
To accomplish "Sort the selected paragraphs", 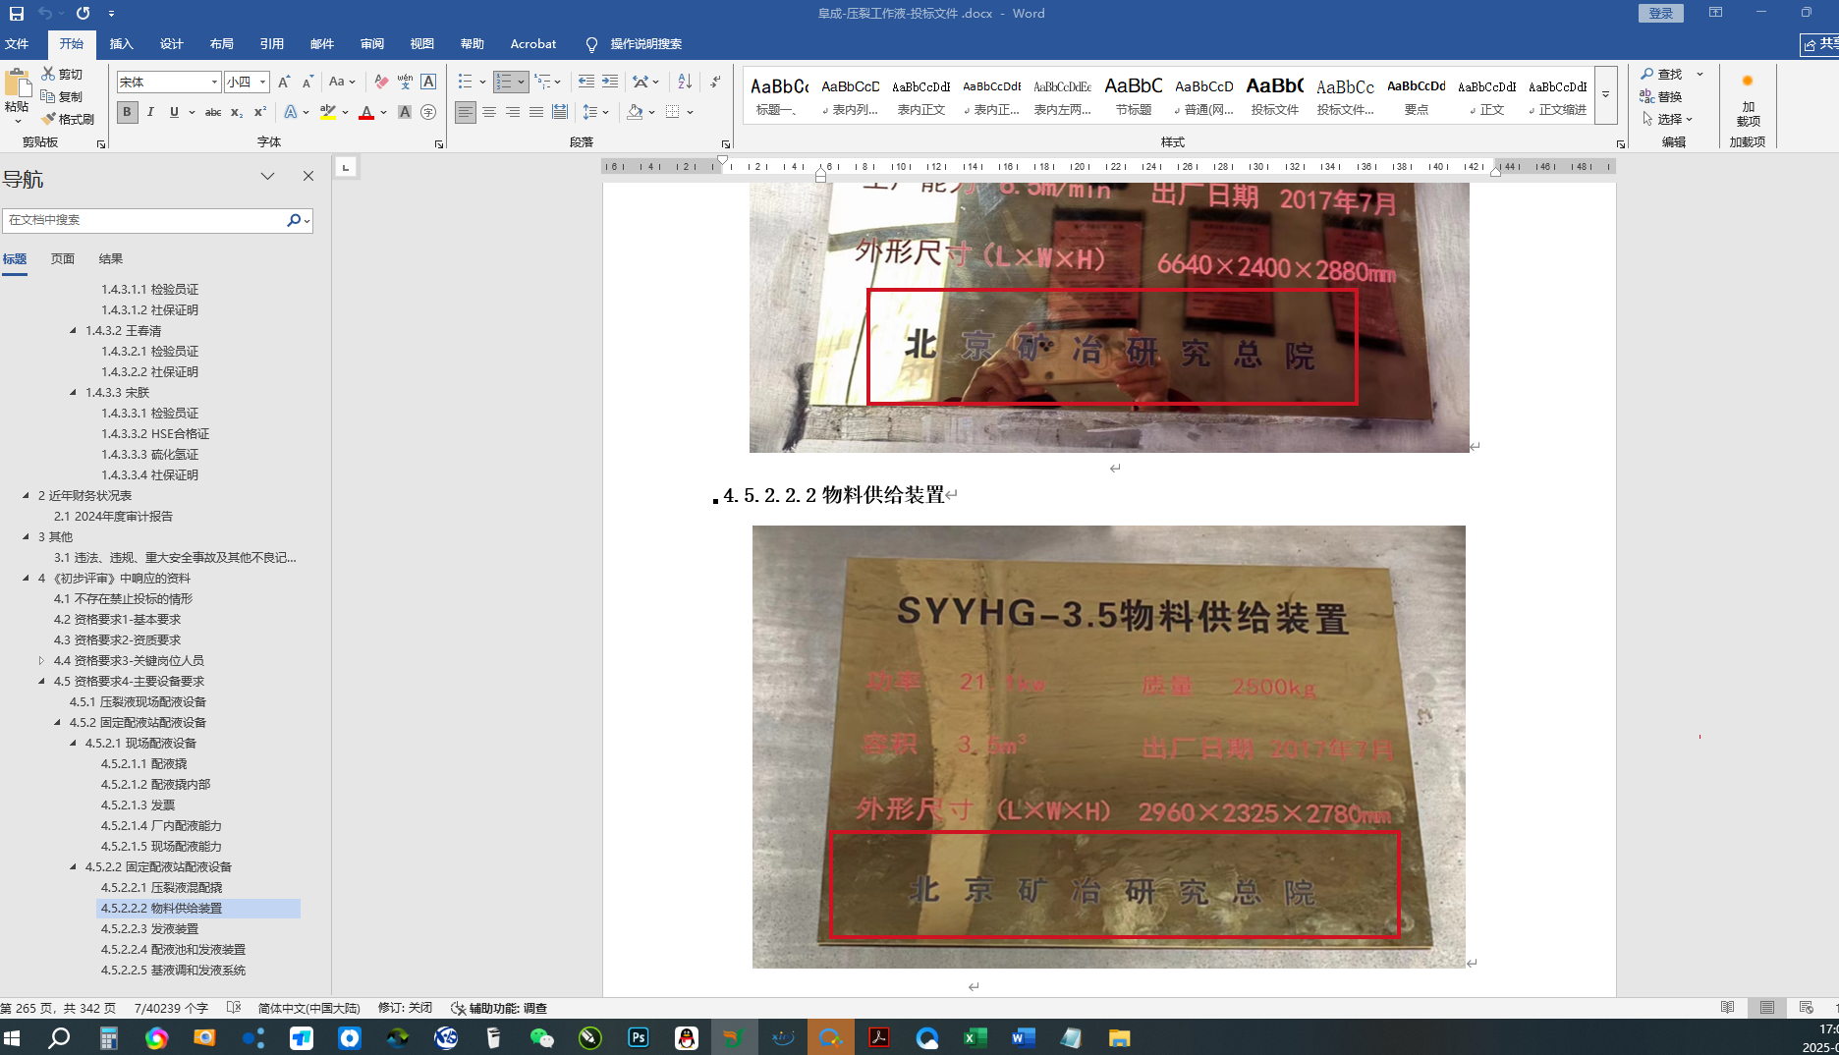I will click(685, 83).
